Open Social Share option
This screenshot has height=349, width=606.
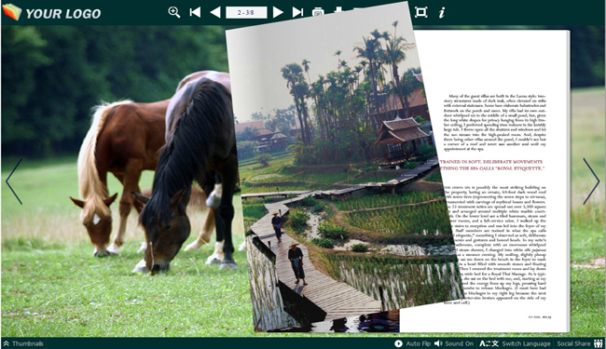coord(580,343)
